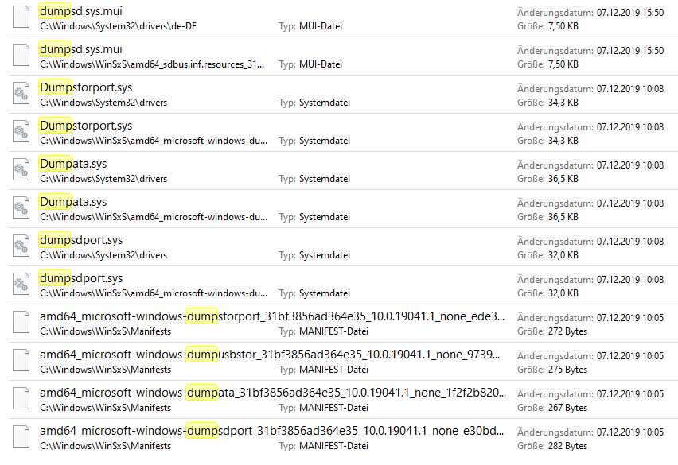Click size value 275 Bytes
This screenshot has width=678, height=465.
click(x=567, y=370)
